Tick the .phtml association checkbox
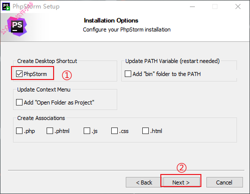 [x=50, y=131]
